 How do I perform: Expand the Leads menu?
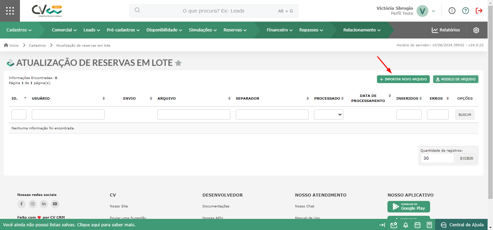[92, 30]
